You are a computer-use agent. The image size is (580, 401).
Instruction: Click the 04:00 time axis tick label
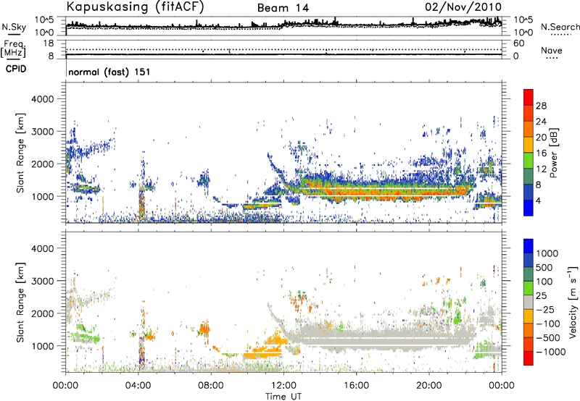(x=138, y=386)
